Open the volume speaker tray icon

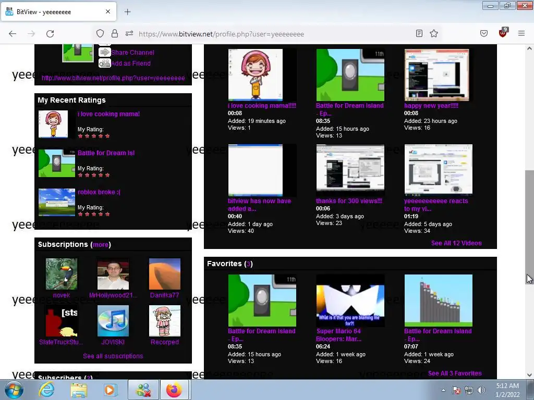(x=481, y=390)
